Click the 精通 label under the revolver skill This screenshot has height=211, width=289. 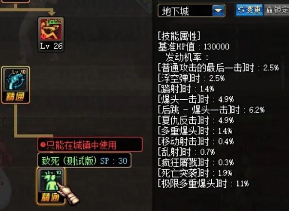[15, 96]
